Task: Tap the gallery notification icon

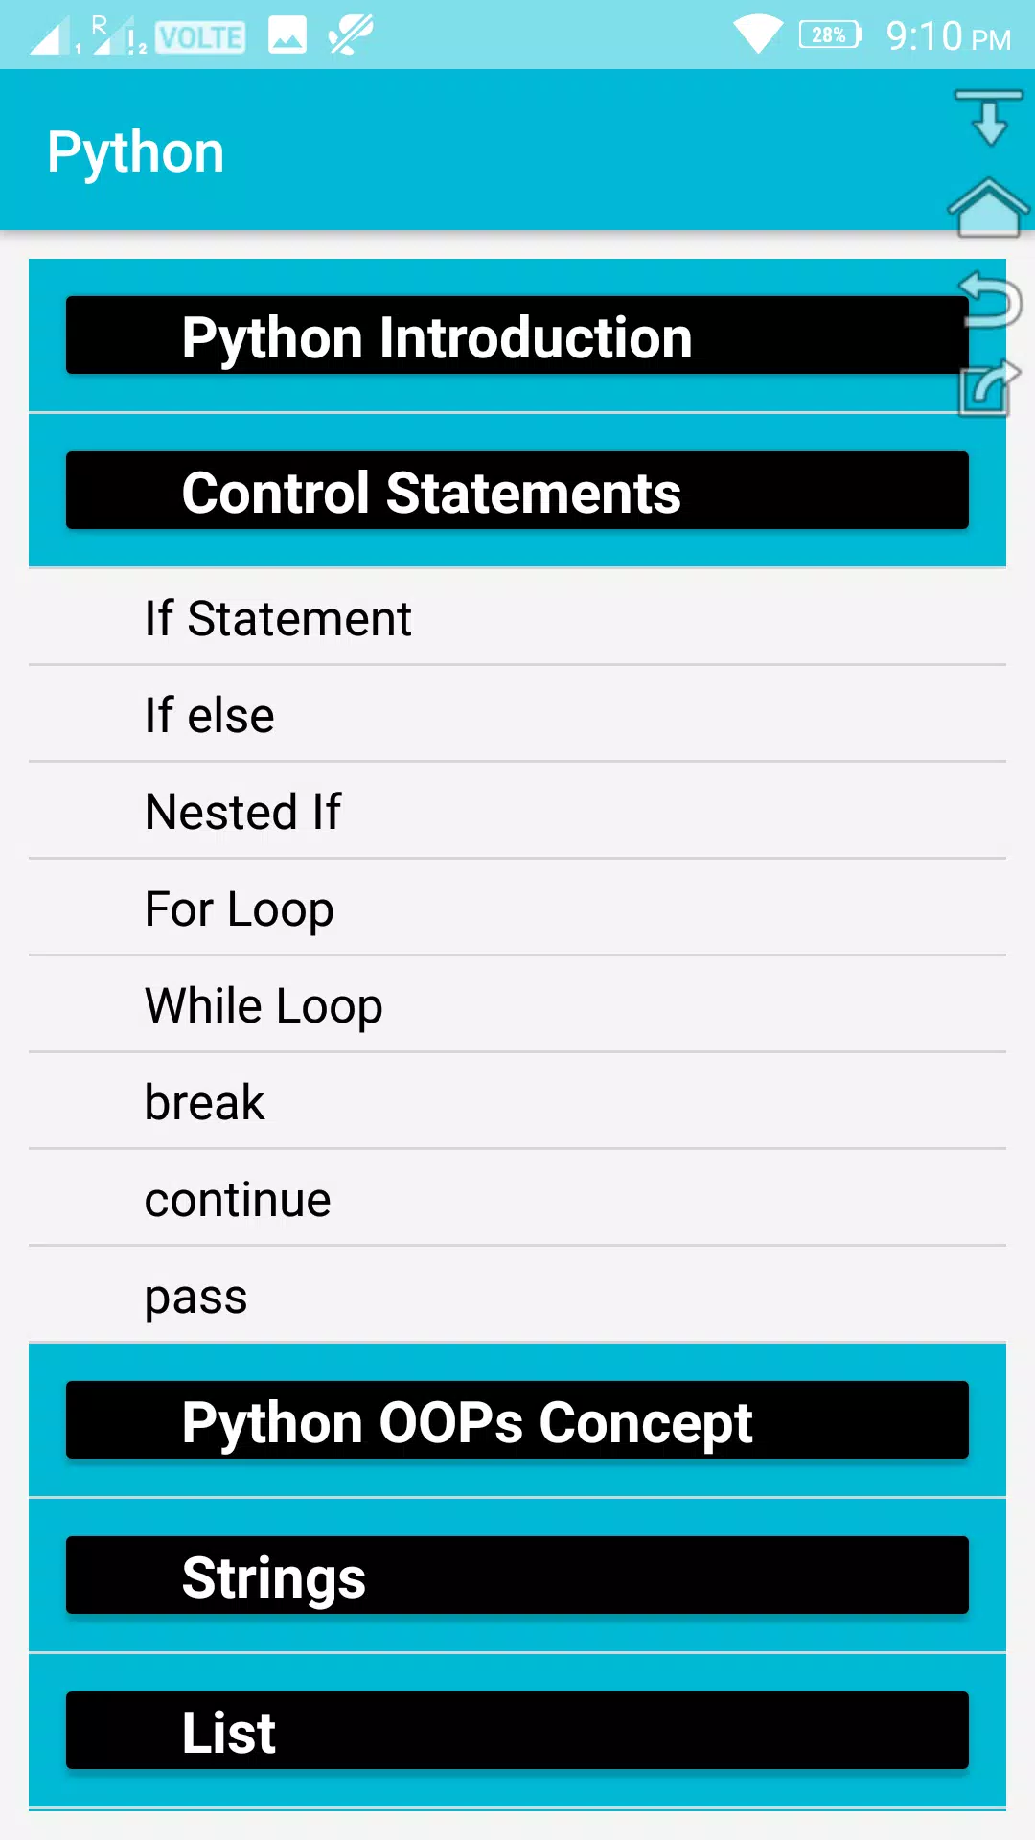Action: click(287, 35)
